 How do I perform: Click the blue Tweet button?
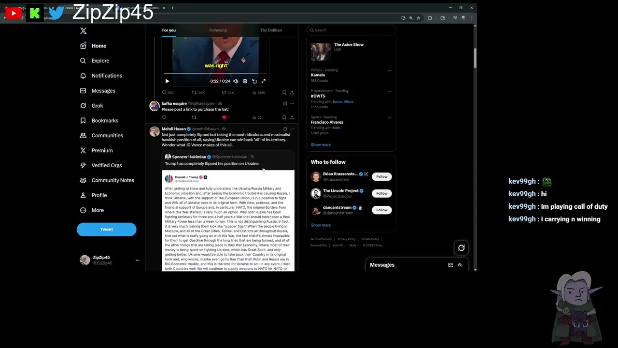pyautogui.click(x=107, y=230)
